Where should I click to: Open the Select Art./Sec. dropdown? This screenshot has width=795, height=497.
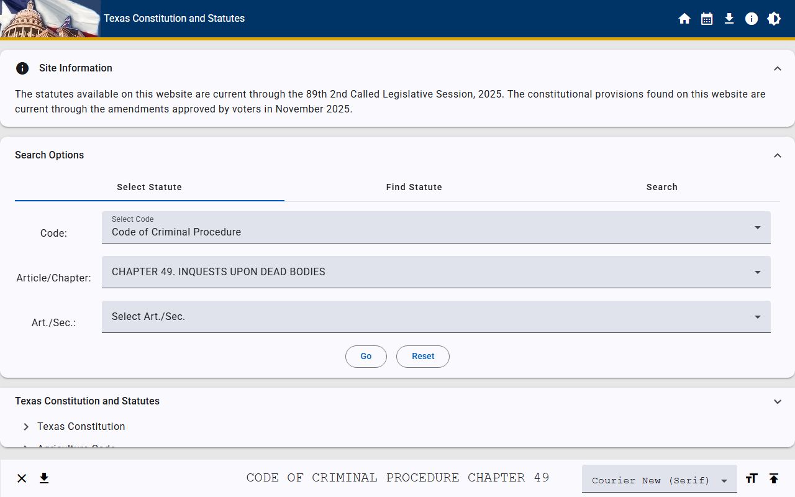click(436, 317)
